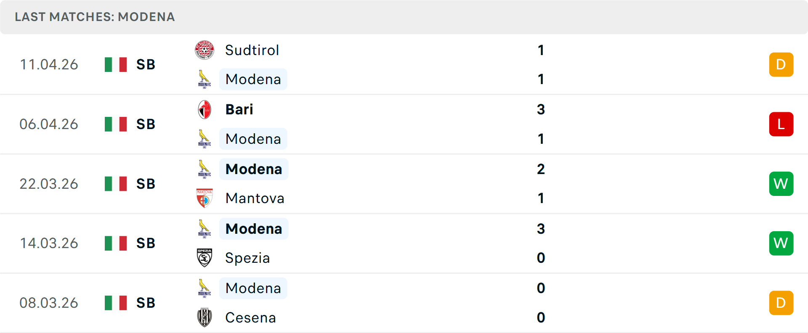Click the green W result indicator for Spezia match
This screenshot has height=333, width=808.
(x=781, y=243)
